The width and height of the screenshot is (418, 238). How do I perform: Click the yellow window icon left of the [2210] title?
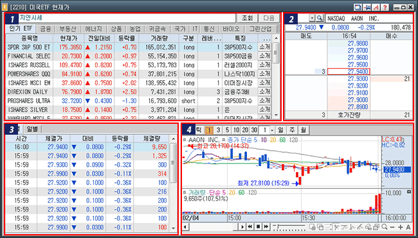(x=5, y=7)
